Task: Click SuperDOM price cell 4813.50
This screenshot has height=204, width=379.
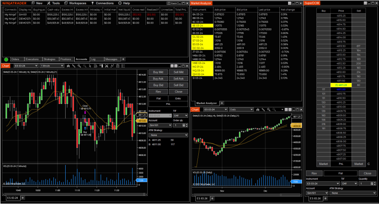Action: [x=341, y=46]
